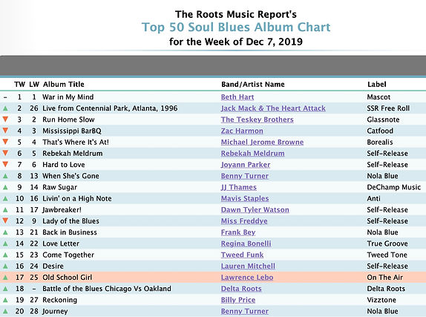426x317 pixels.
Task: Click the Top 50 Soul Blues Album Chart title
Action: 236,27
